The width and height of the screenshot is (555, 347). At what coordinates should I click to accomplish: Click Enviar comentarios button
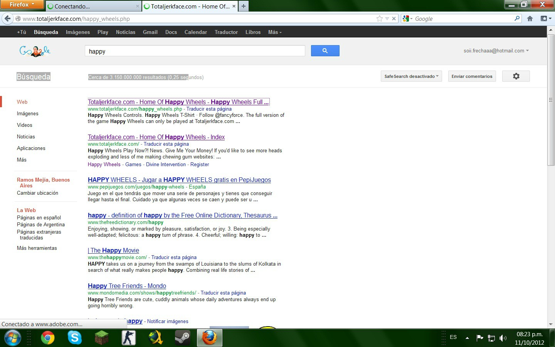472,76
